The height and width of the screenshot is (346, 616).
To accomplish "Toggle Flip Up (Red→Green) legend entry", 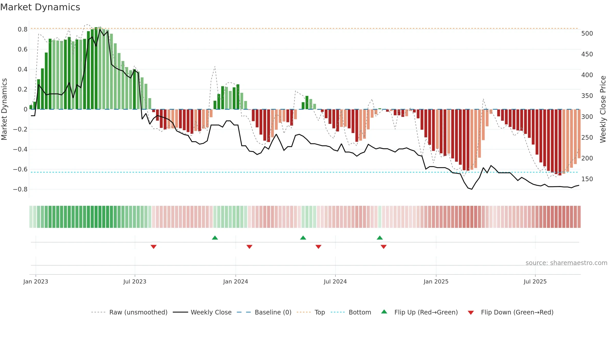I will click(419, 312).
